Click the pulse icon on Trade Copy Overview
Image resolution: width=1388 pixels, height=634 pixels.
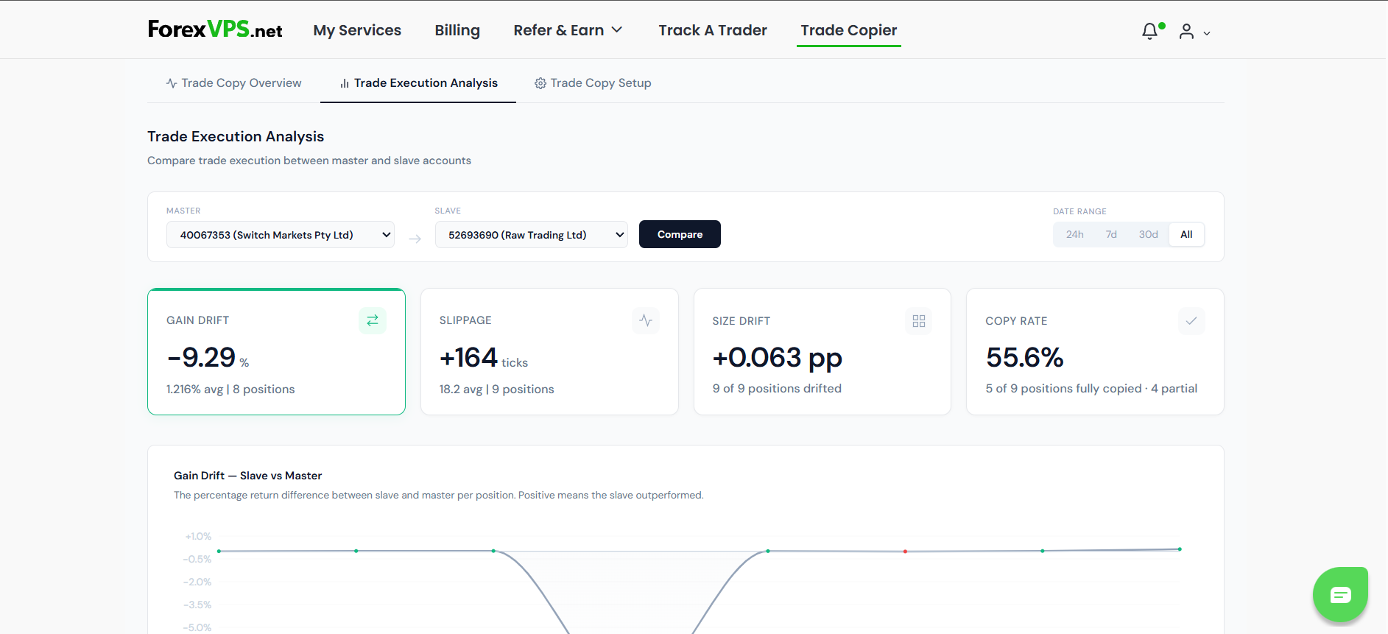[172, 83]
